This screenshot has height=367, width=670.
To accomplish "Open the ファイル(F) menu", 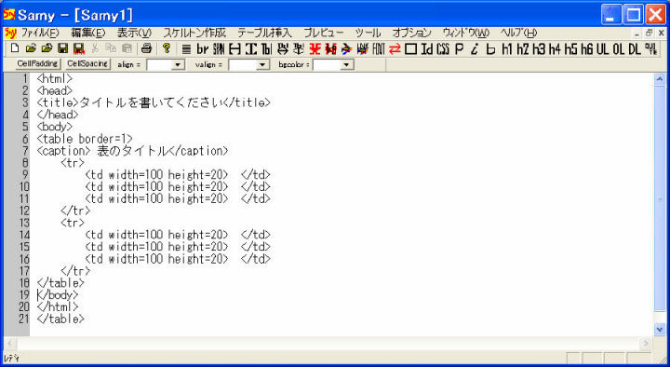I will (x=39, y=33).
